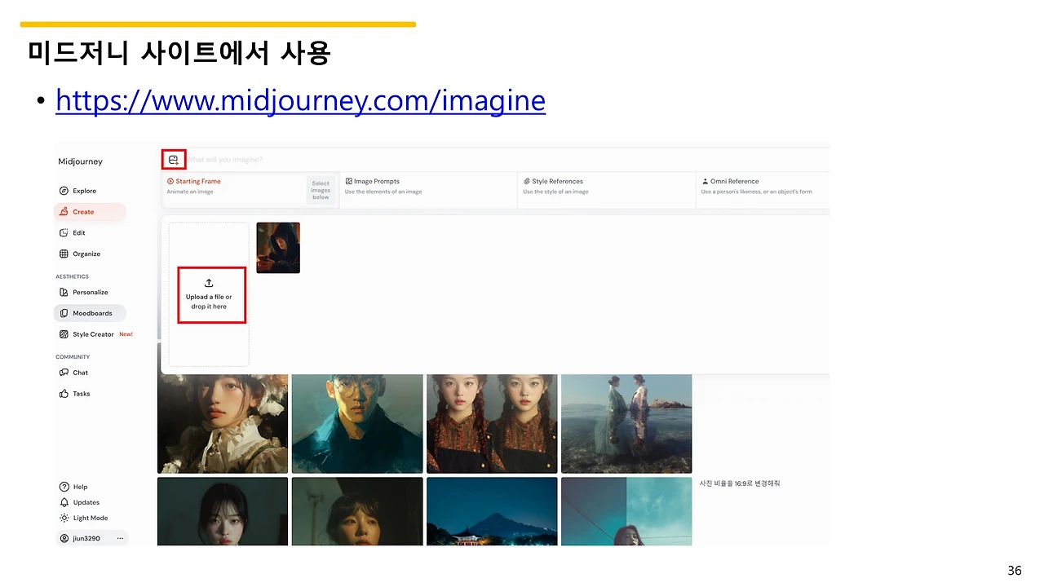Select the Explore compass icon
The image size is (1044, 587).
[x=64, y=190]
